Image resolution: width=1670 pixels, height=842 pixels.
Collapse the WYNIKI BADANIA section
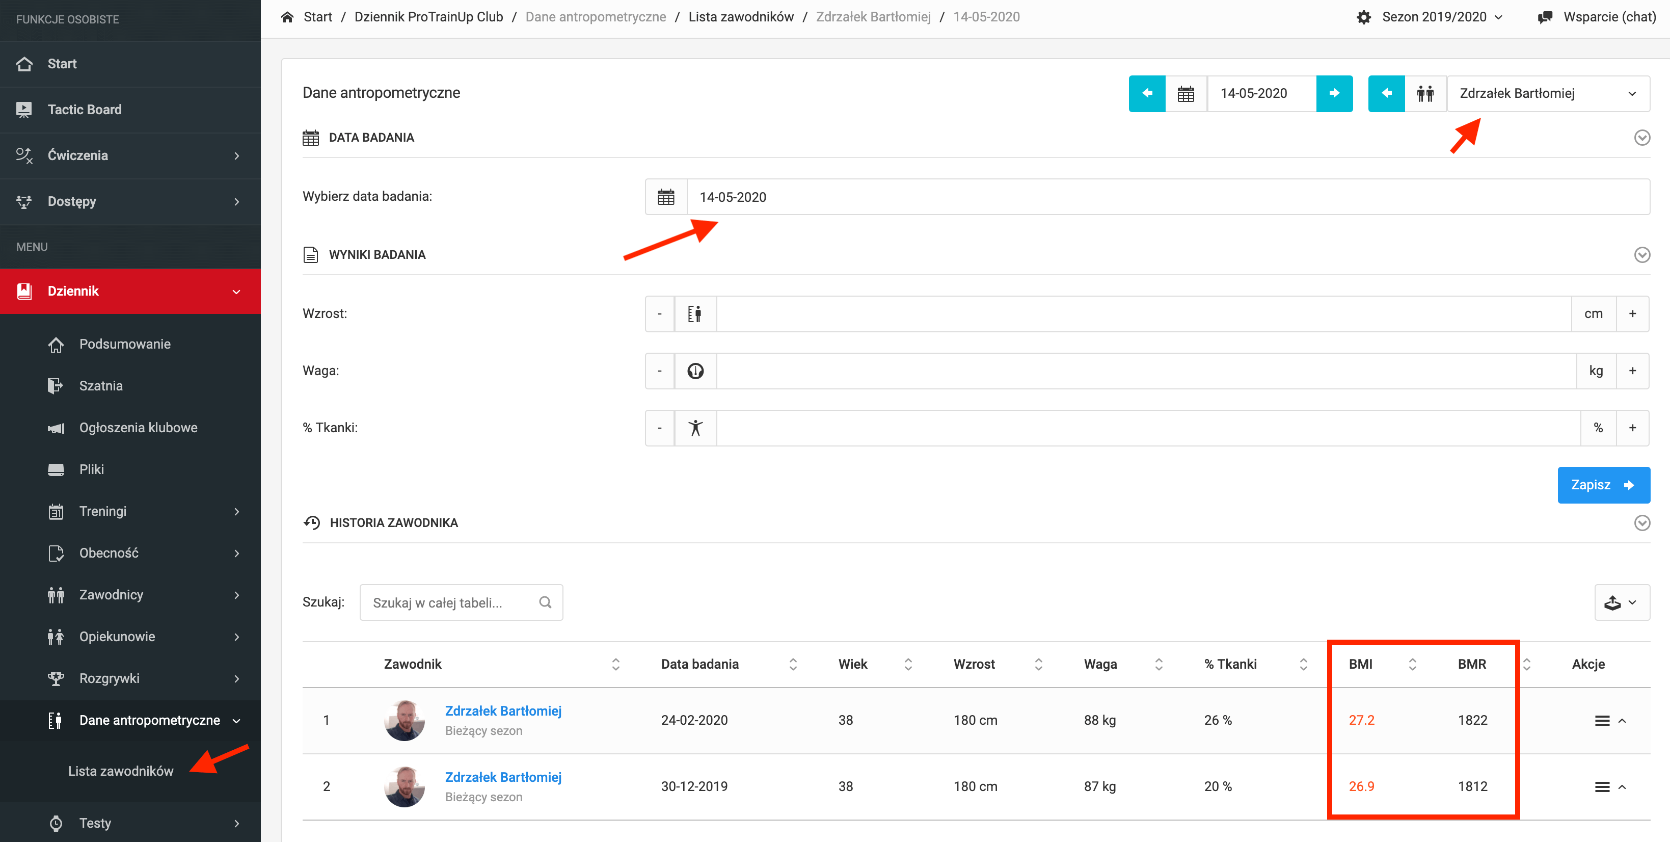coord(1641,255)
